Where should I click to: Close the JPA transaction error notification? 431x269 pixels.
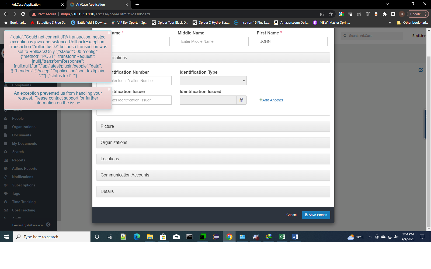(x=109, y=33)
